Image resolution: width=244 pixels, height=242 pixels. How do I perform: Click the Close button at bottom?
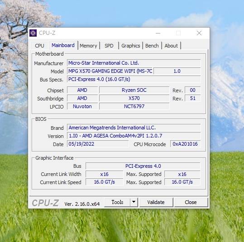click(x=191, y=202)
